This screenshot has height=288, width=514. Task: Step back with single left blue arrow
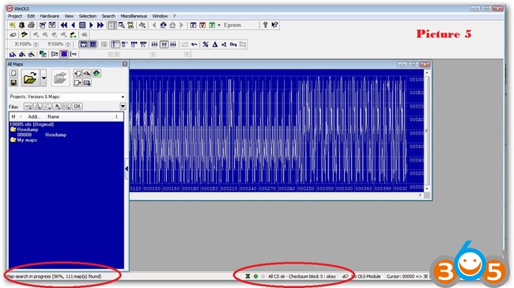73,25
